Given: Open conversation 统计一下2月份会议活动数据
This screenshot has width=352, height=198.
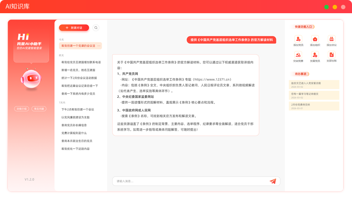Looking at the screenshot, I should [x=79, y=78].
